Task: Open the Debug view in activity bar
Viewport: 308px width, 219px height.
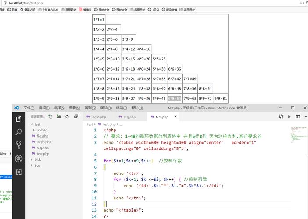Action: click(x=19, y=159)
